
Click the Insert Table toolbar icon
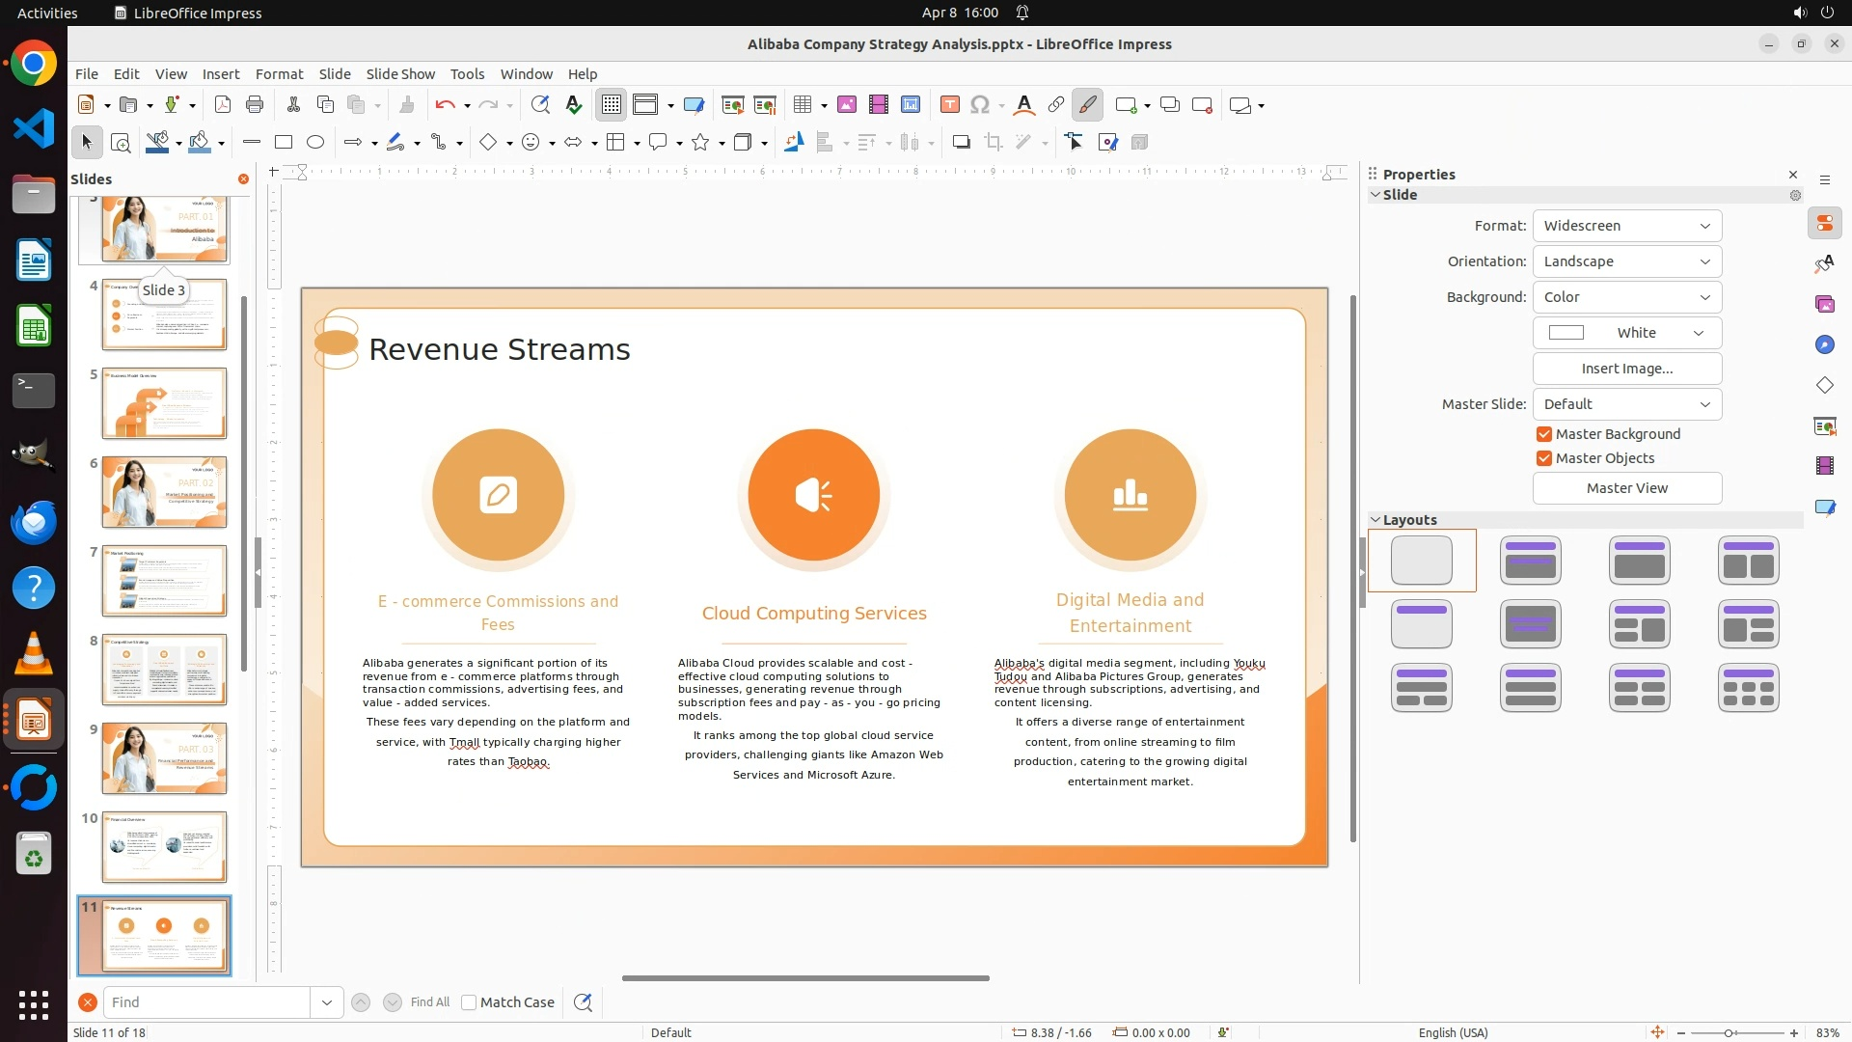pos(802,105)
